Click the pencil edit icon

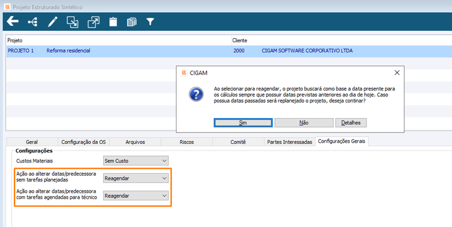pos(52,22)
